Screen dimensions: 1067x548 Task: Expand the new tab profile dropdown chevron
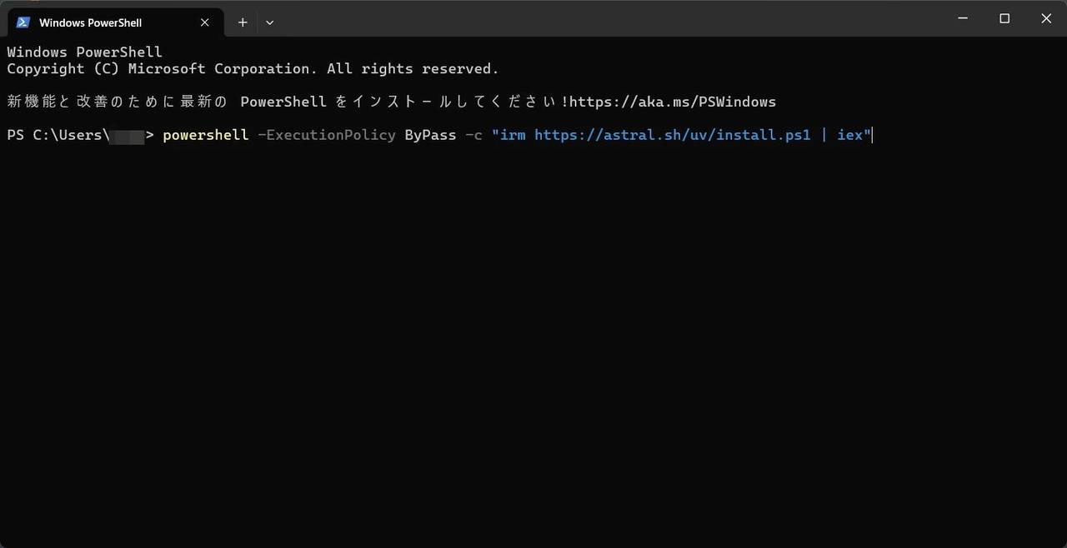(269, 22)
